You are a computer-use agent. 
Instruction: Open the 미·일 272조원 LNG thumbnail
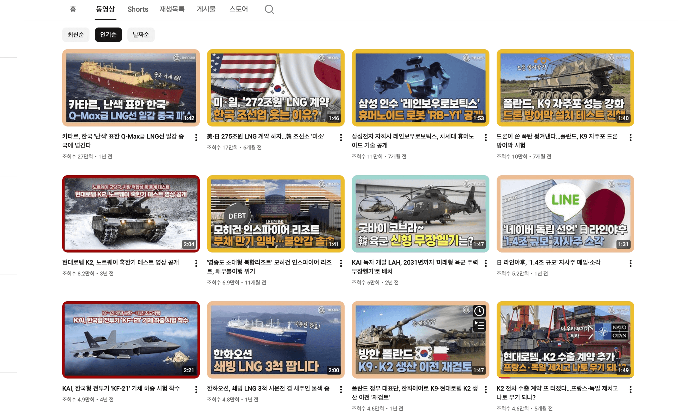click(276, 88)
